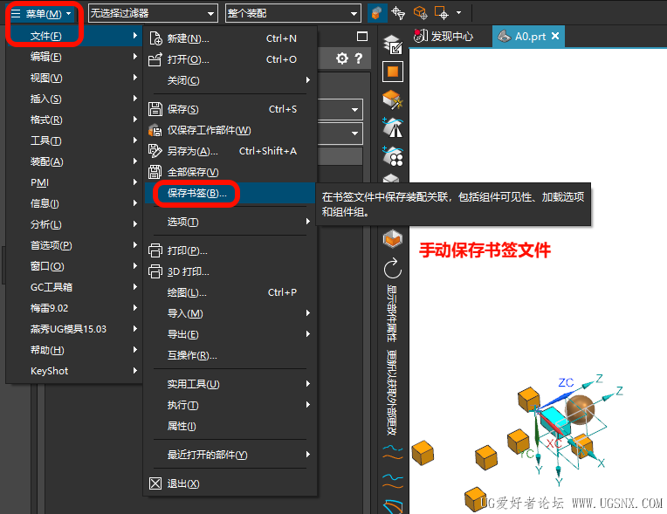Close the A0.prt tab

coord(555,36)
